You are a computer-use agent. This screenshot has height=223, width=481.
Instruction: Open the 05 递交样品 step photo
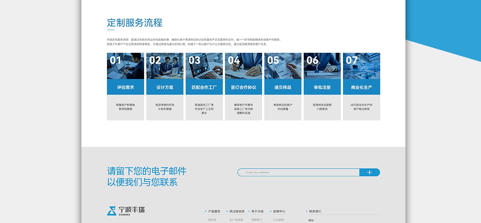(283, 66)
